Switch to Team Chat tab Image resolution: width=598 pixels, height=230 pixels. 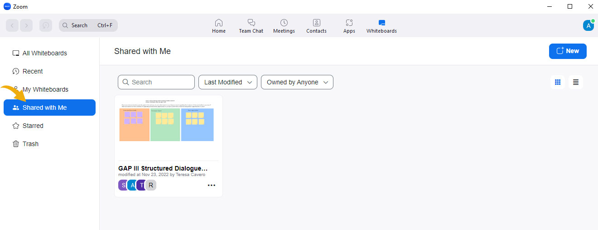pos(251,26)
